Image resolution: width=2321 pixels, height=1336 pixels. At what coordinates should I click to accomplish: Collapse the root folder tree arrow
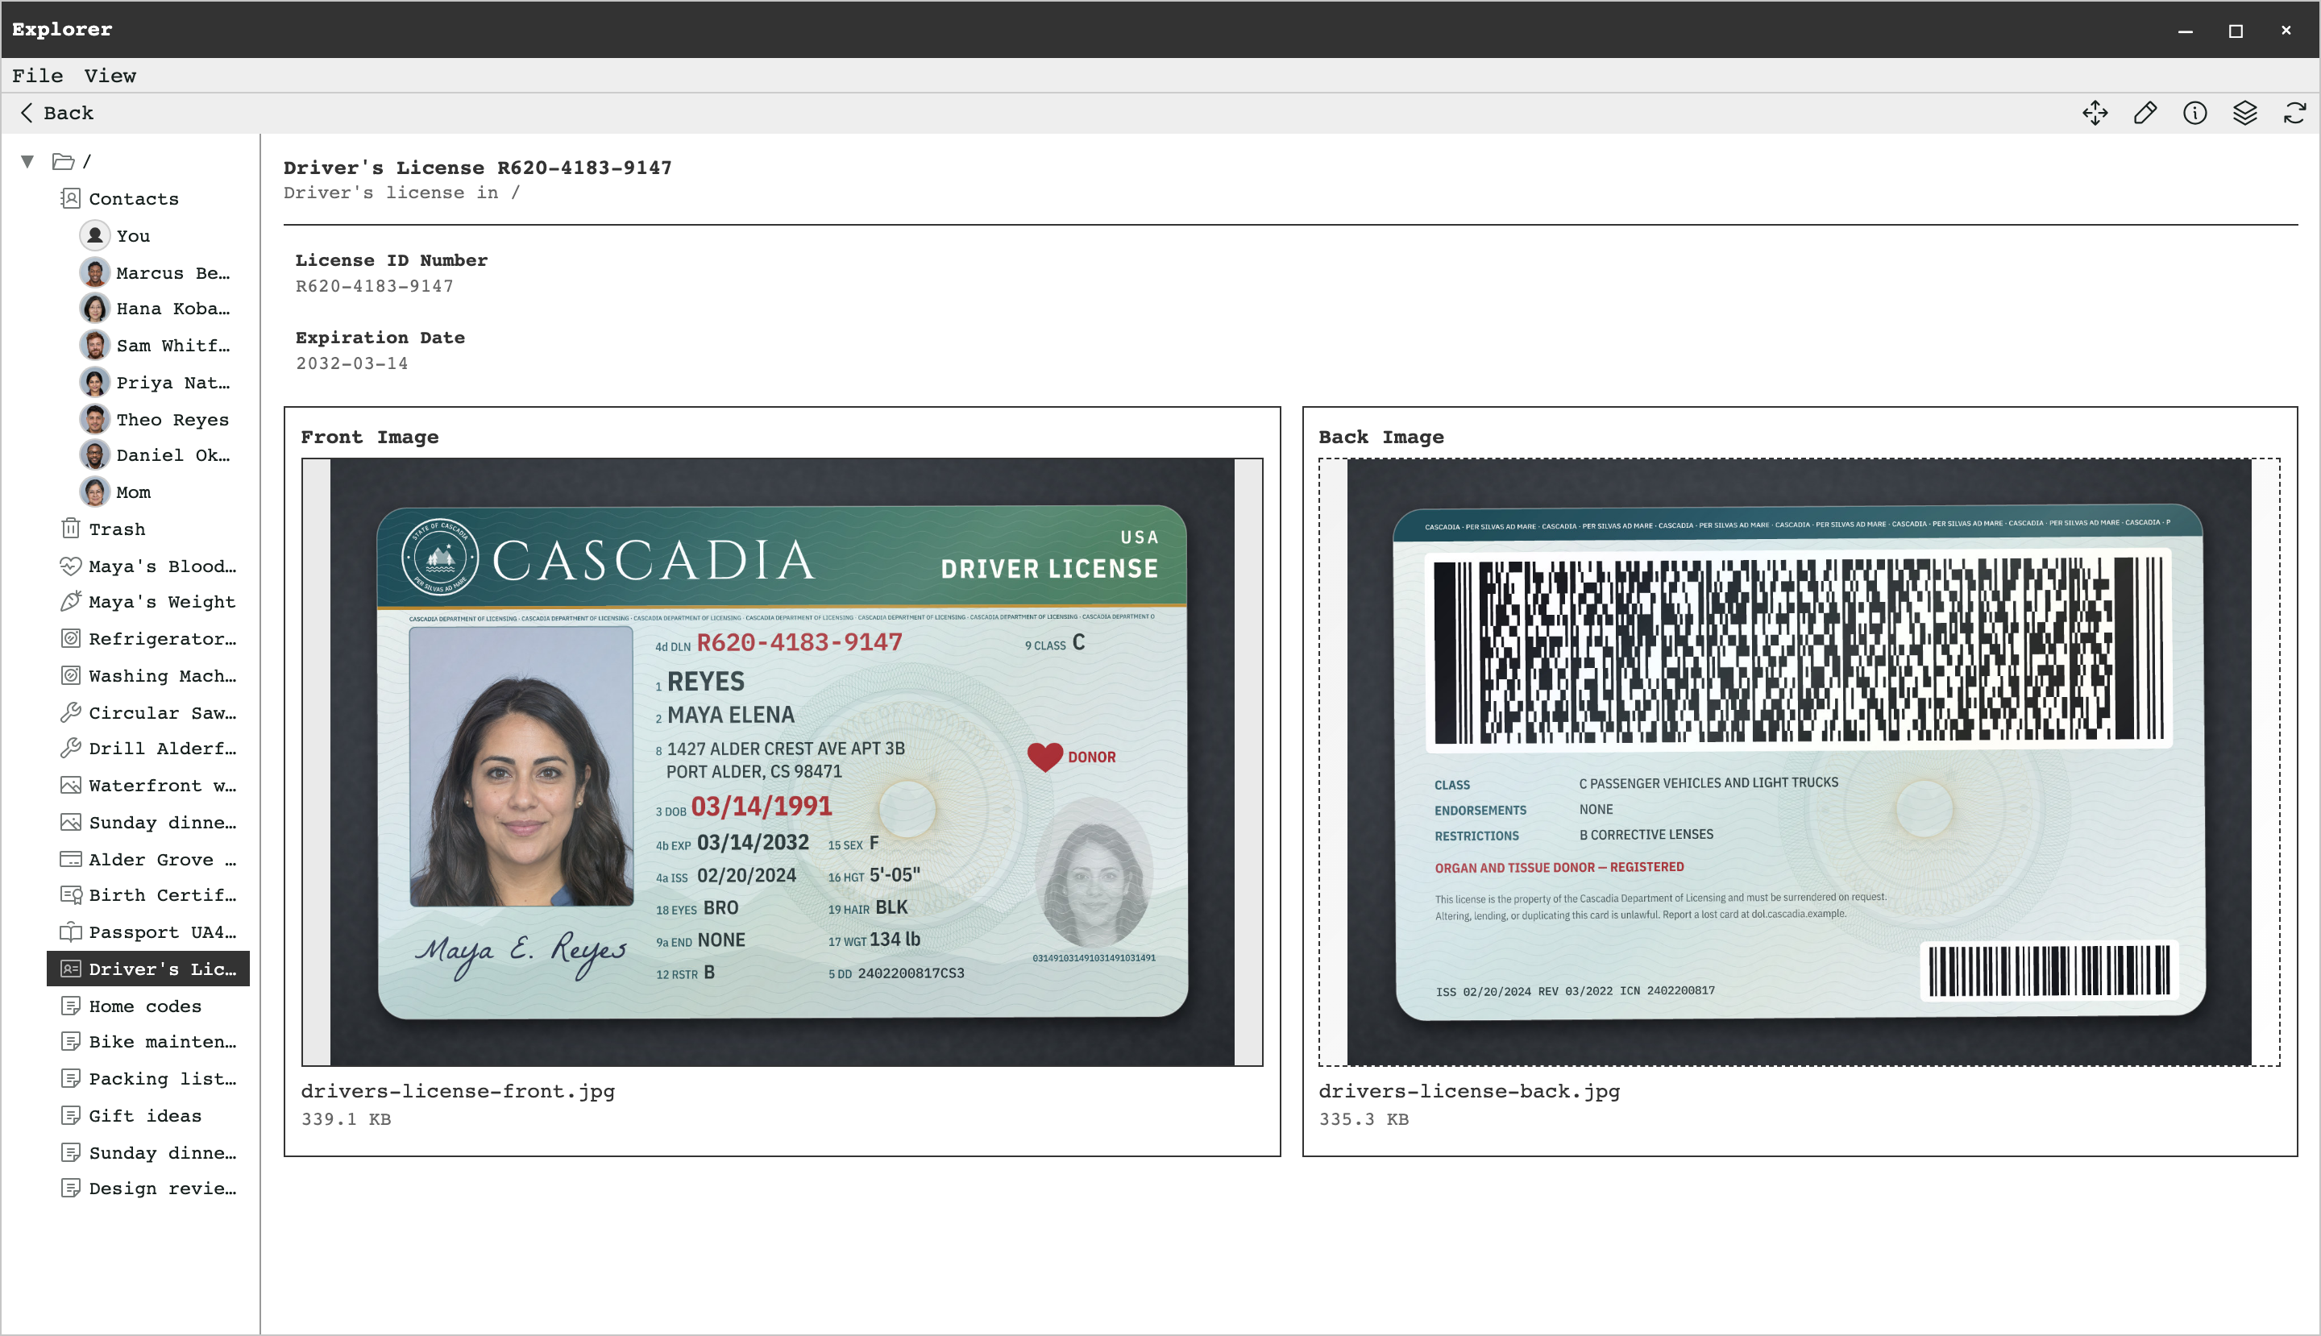pyautogui.click(x=27, y=161)
